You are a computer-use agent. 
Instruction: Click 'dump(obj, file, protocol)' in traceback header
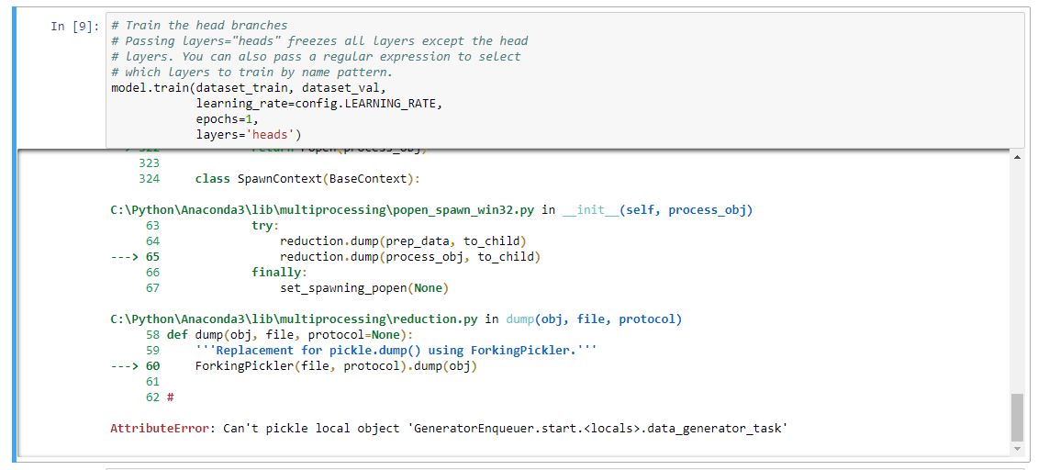coord(594,319)
